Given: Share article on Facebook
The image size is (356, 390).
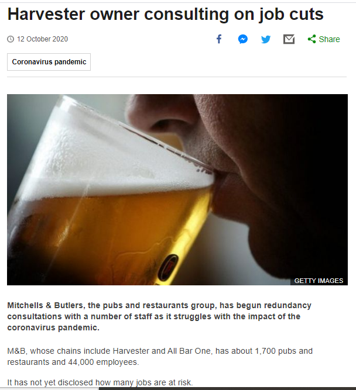Looking at the screenshot, I should (219, 39).
